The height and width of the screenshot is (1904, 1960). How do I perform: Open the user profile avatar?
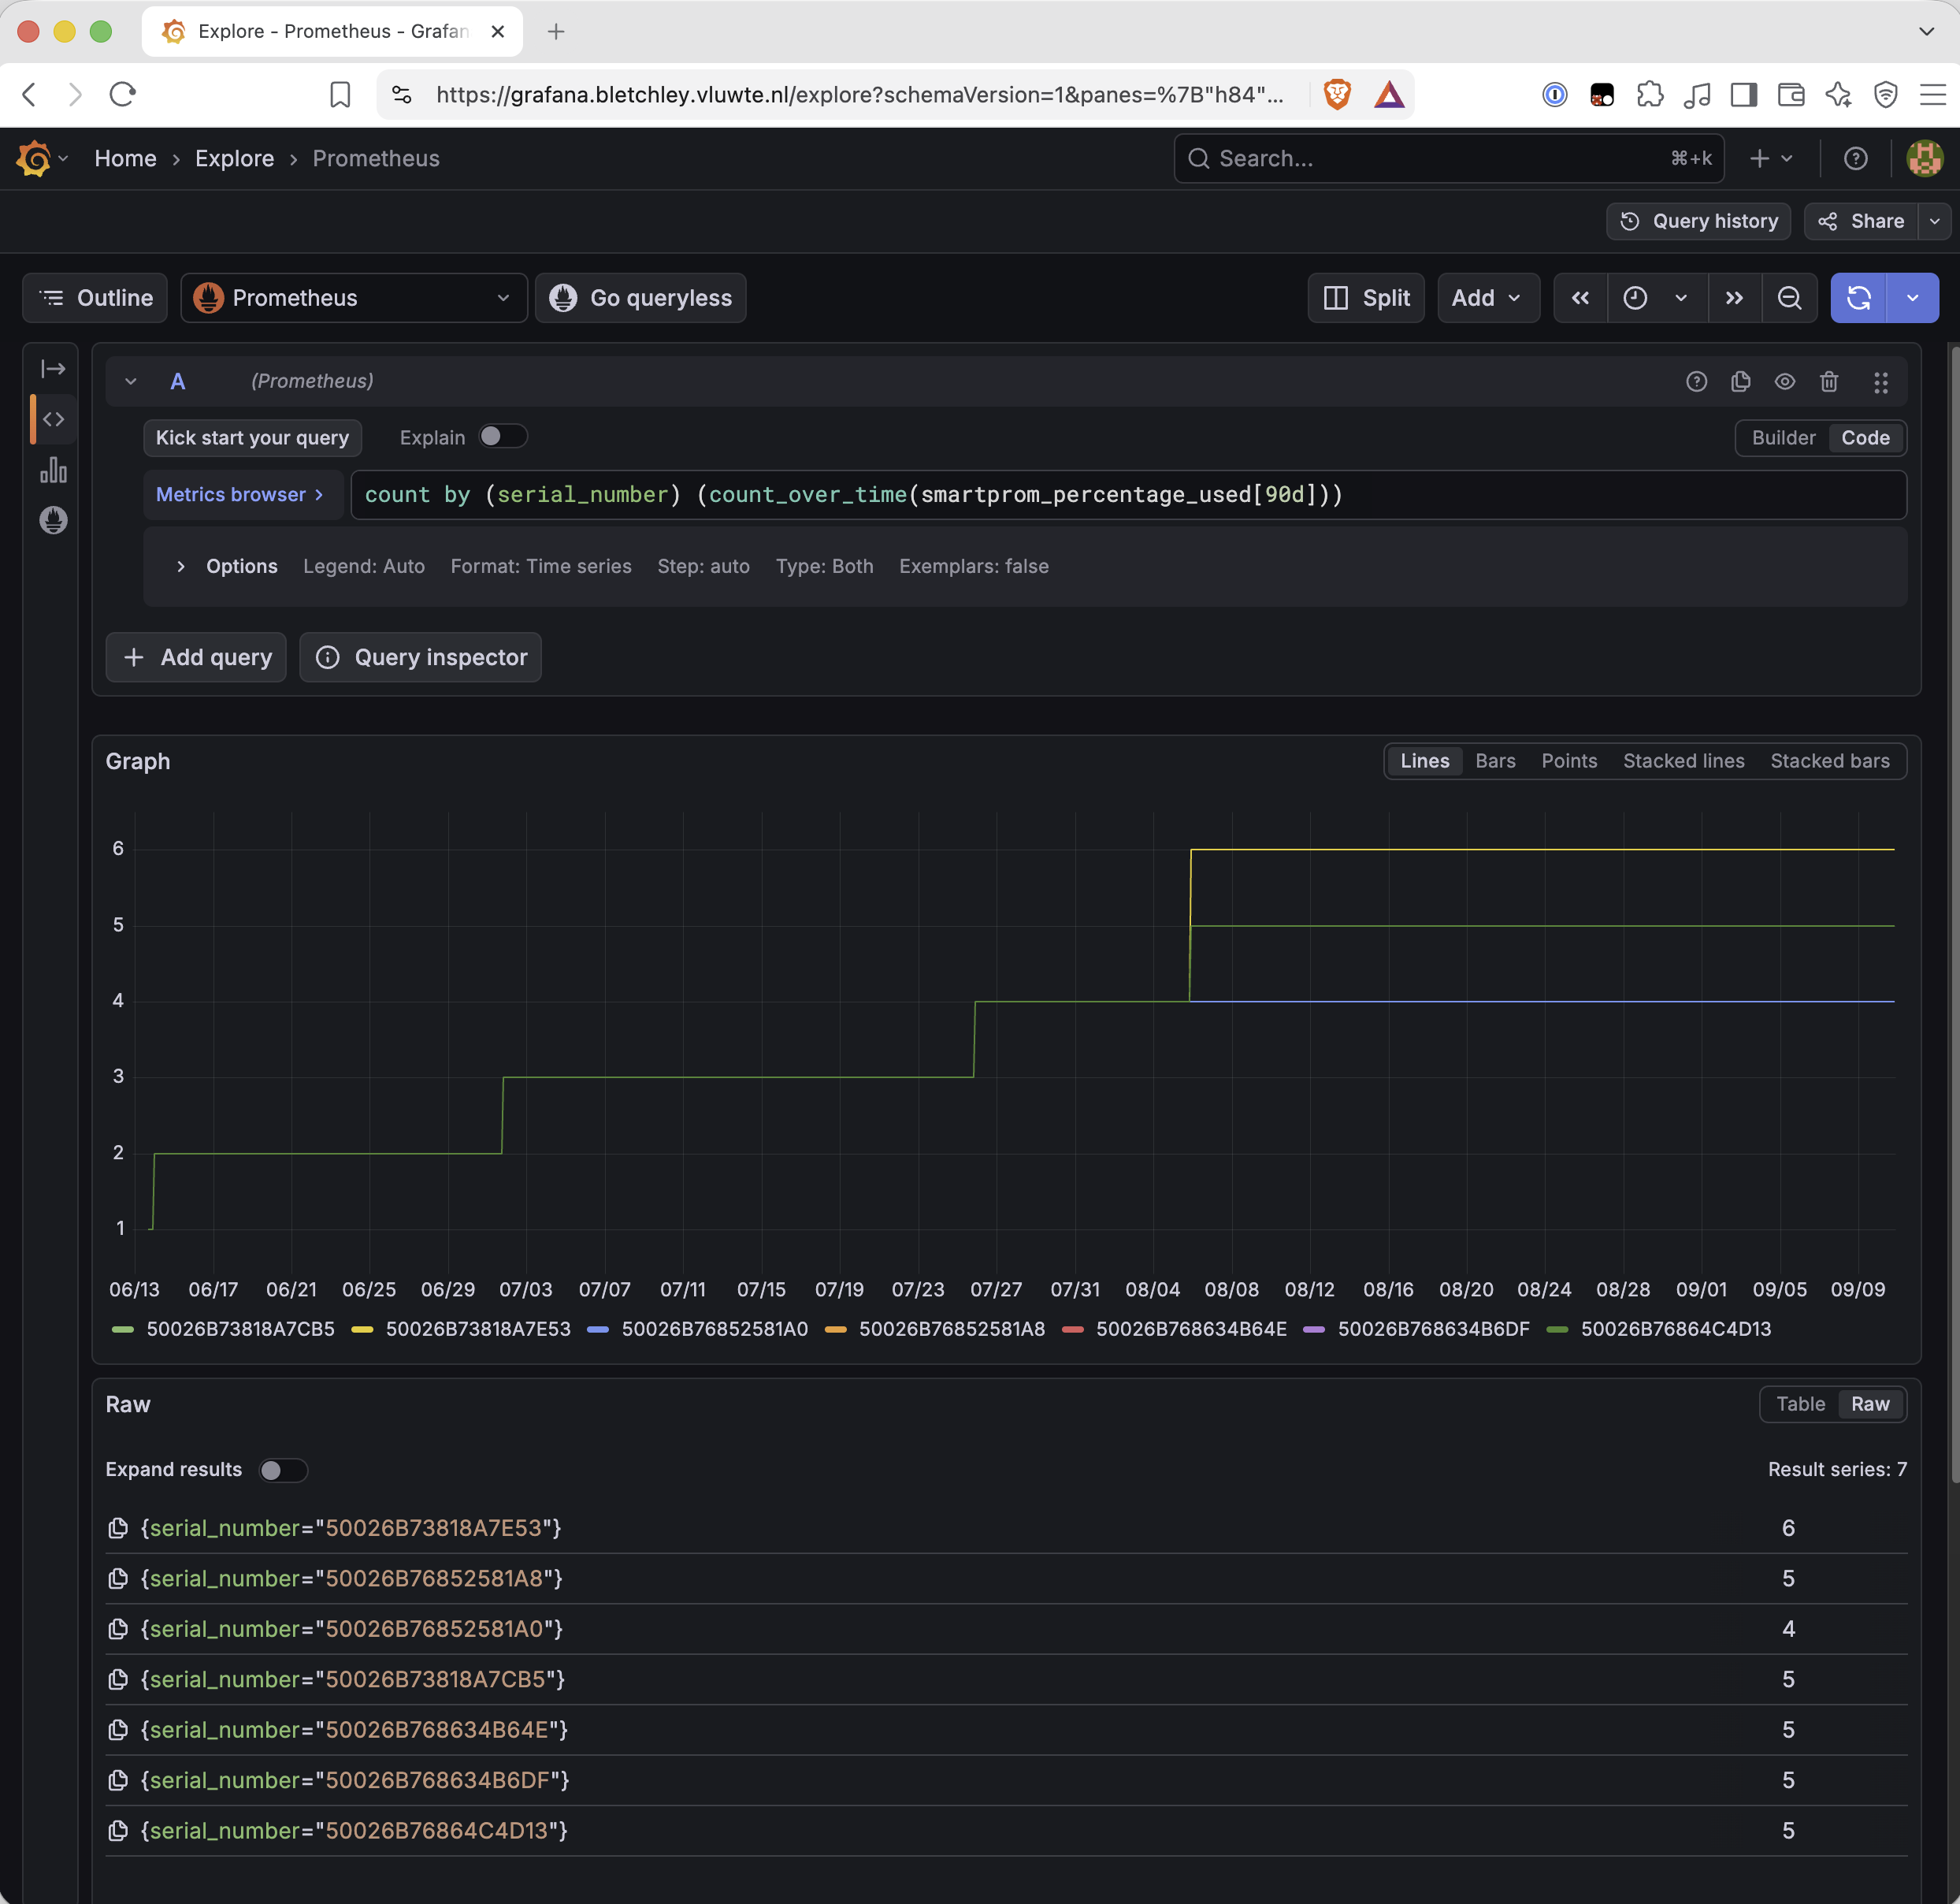(x=1924, y=158)
